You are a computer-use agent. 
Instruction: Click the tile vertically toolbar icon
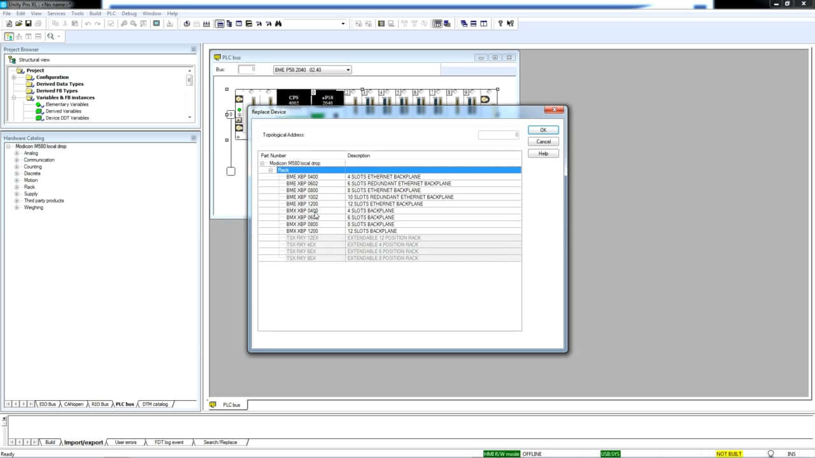click(x=483, y=24)
